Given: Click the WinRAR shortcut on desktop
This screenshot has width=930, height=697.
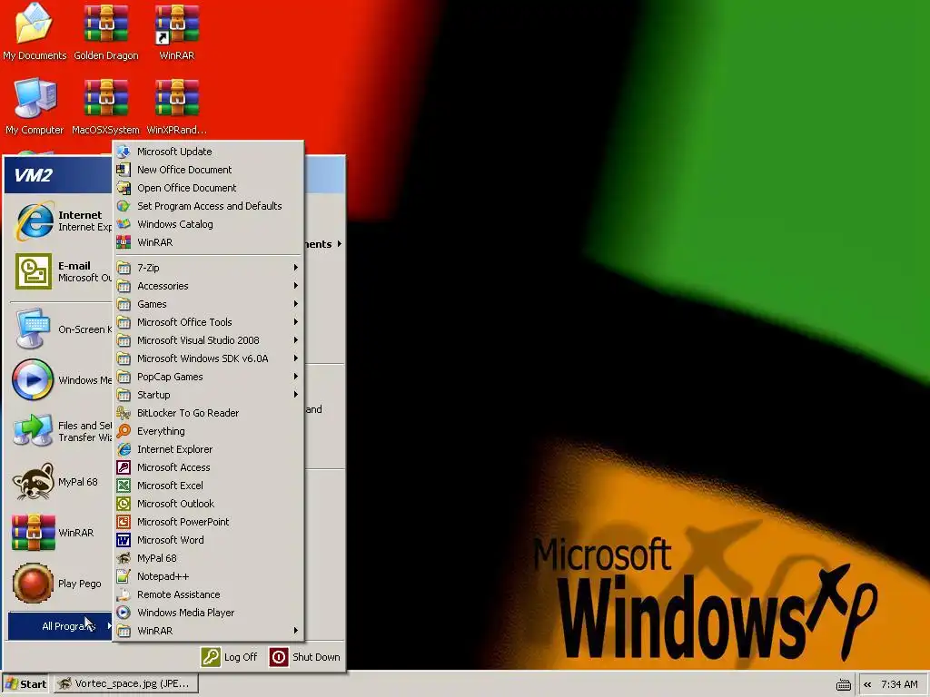Looking at the screenshot, I should [x=177, y=32].
